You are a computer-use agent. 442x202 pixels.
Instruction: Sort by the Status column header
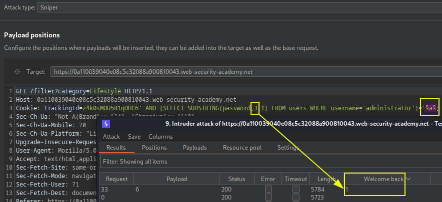tap(237, 179)
